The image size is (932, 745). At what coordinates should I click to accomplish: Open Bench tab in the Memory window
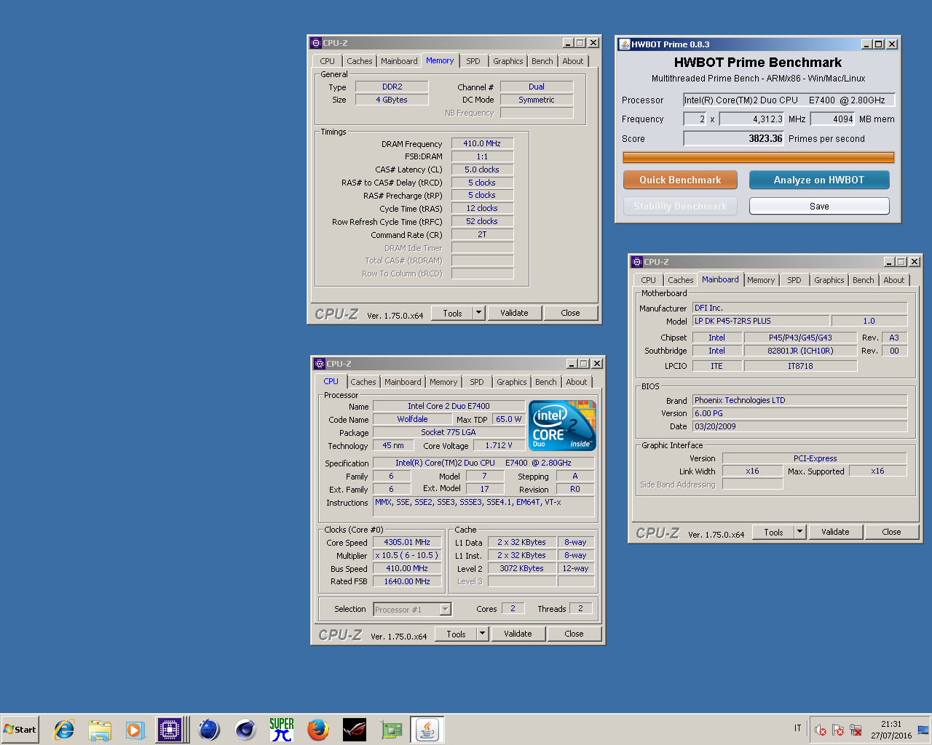[542, 61]
